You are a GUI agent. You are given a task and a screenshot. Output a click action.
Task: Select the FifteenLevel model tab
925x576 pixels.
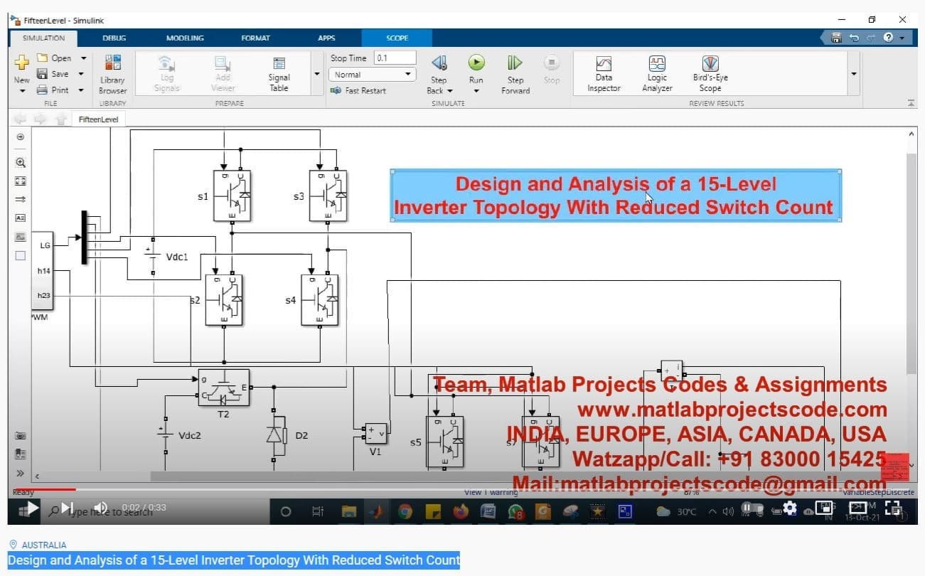[x=98, y=119]
